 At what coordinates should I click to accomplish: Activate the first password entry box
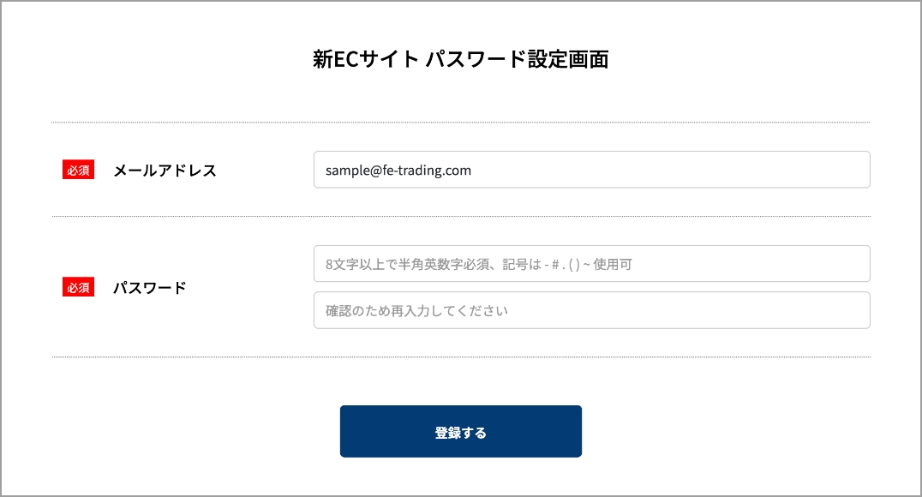pos(591,264)
